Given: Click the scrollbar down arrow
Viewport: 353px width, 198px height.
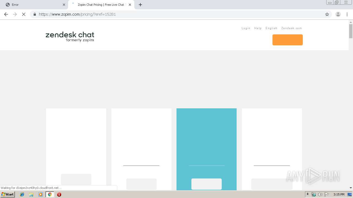Looking at the screenshot, I should 351,188.
